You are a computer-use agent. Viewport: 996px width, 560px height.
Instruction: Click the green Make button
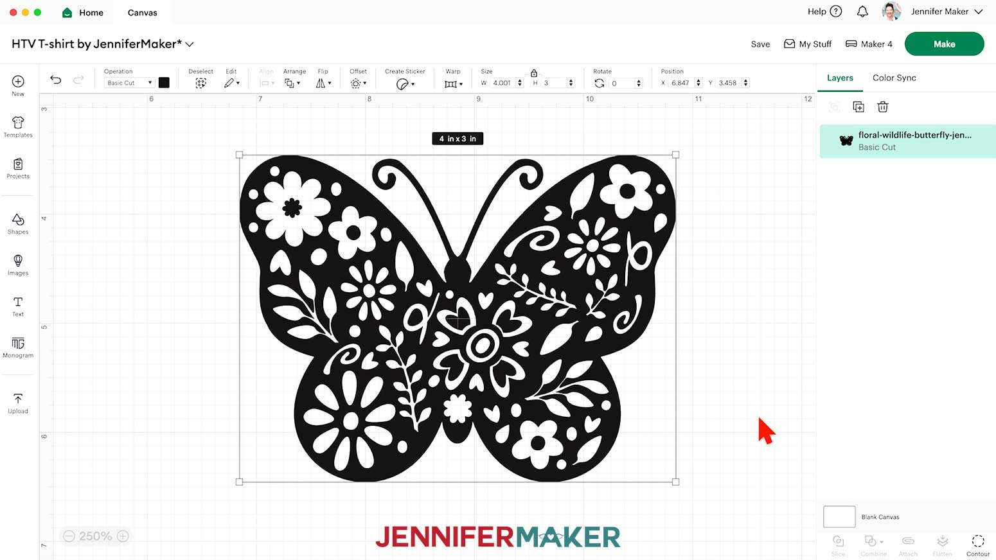pos(944,44)
